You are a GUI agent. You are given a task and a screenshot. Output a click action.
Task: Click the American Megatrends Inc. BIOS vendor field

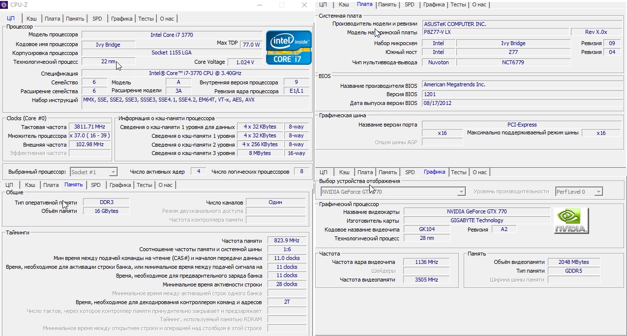click(521, 85)
